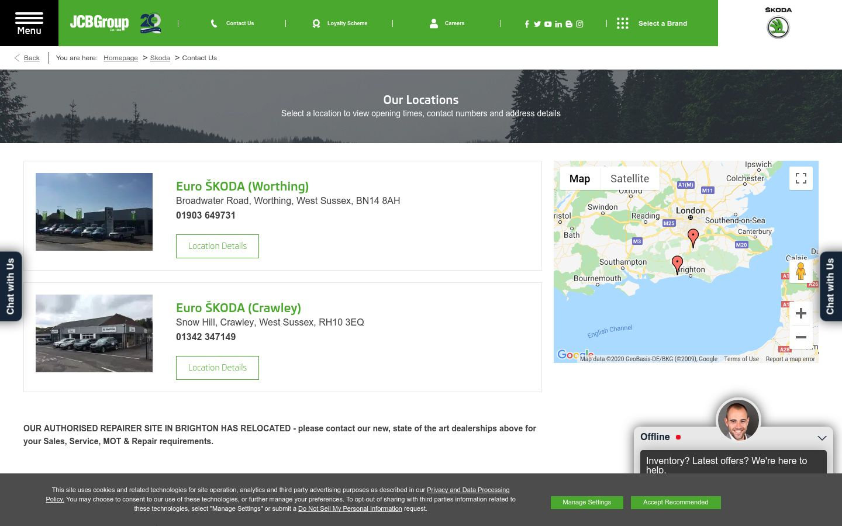Click the chat agent avatar photo
The image size is (842, 526).
(x=739, y=420)
